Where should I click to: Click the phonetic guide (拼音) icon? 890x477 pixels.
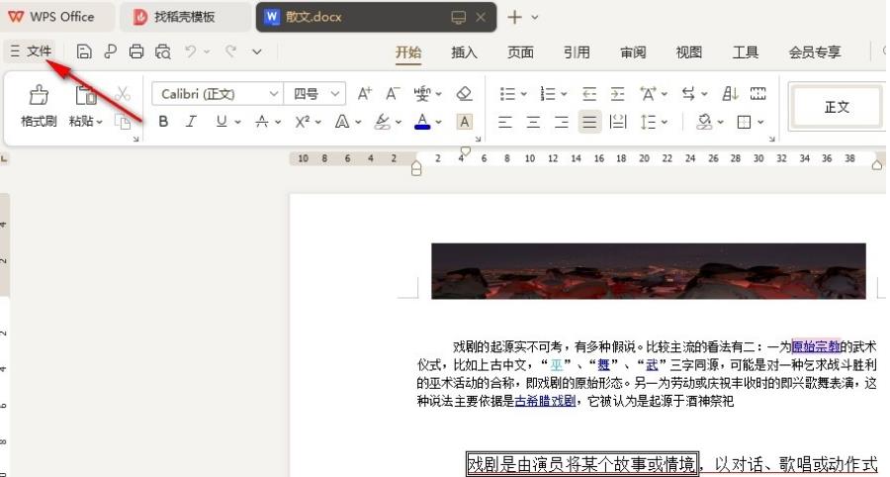(421, 94)
